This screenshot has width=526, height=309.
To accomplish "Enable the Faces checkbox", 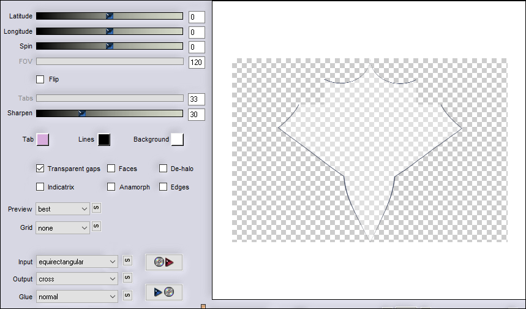I will [x=111, y=169].
